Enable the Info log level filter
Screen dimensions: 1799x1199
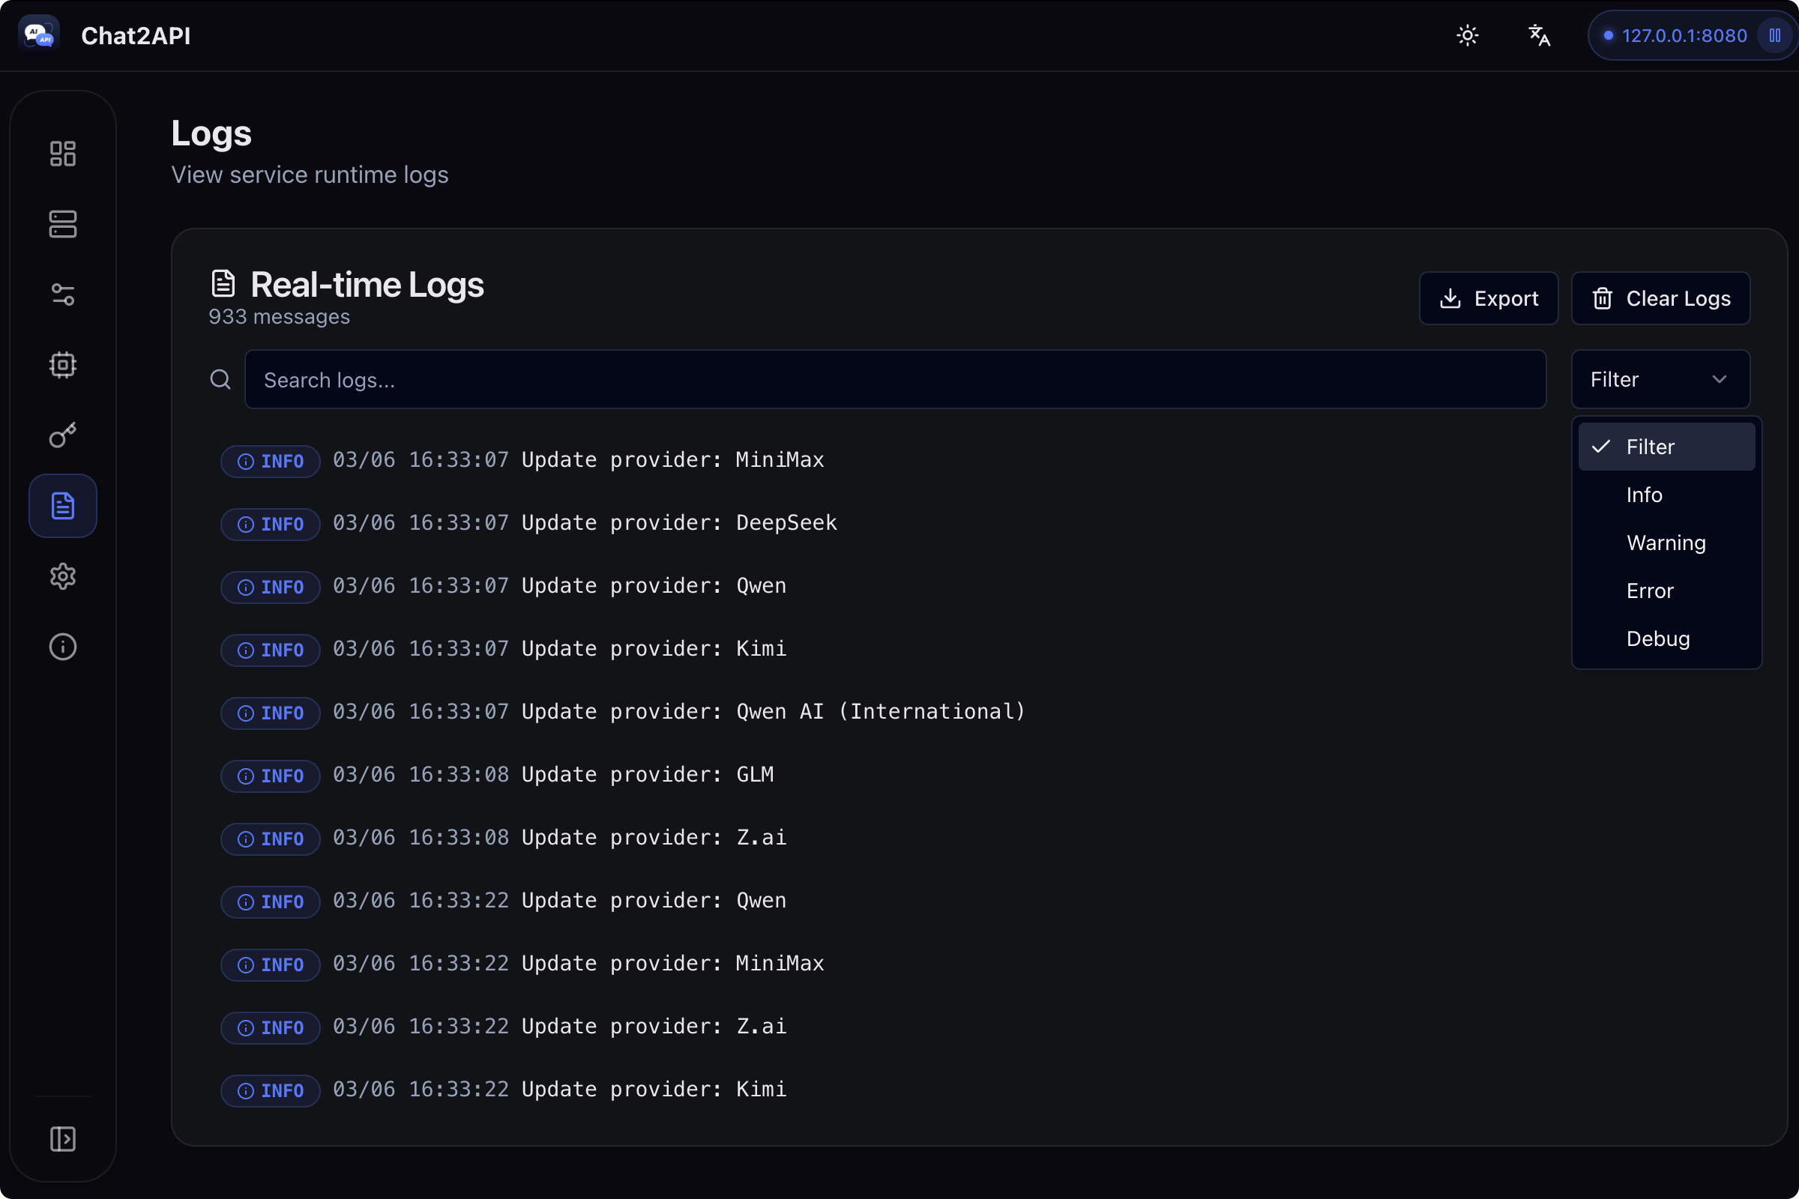[1645, 494]
